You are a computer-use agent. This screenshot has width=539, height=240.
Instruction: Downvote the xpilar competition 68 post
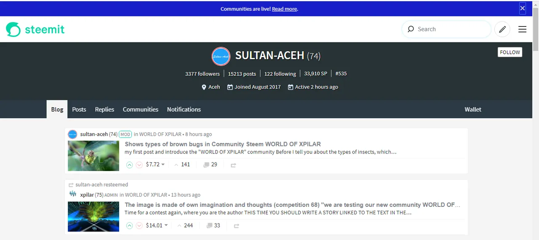click(139, 226)
